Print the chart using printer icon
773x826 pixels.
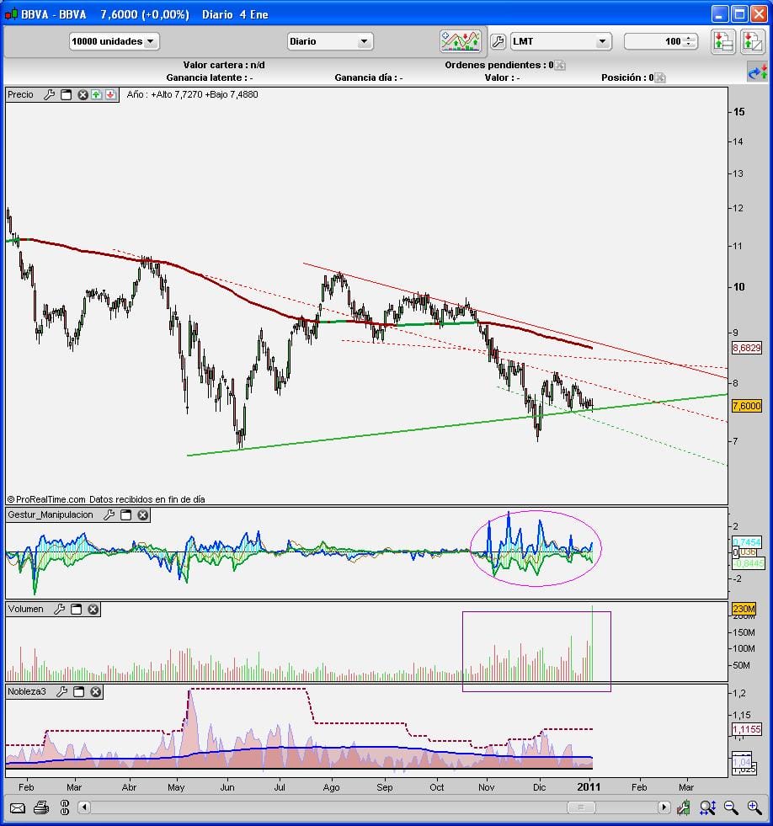pyautogui.click(x=41, y=808)
